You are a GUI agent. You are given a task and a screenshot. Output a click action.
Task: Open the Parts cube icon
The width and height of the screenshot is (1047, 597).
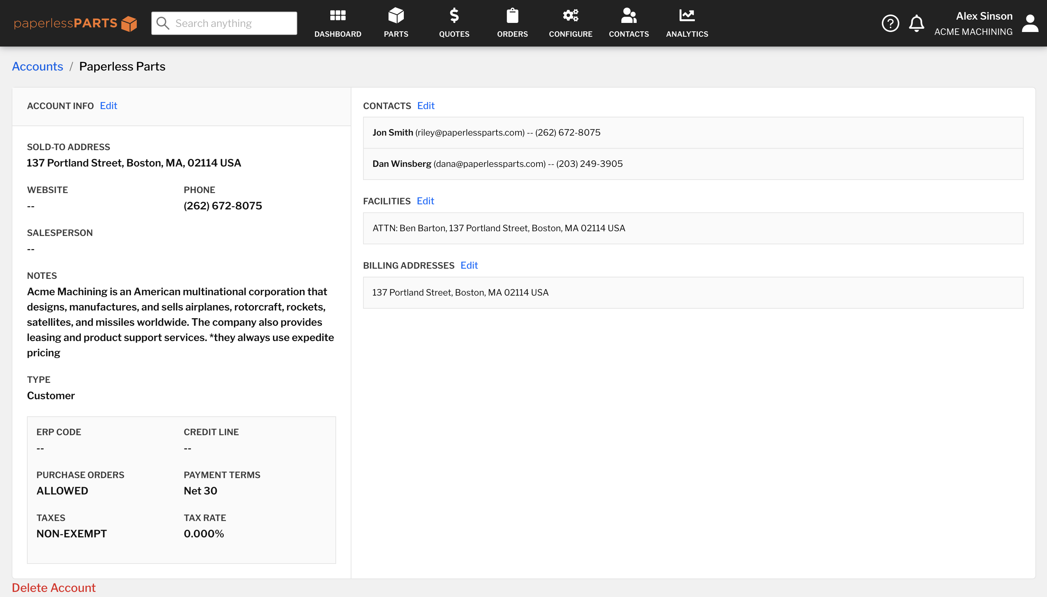(396, 16)
